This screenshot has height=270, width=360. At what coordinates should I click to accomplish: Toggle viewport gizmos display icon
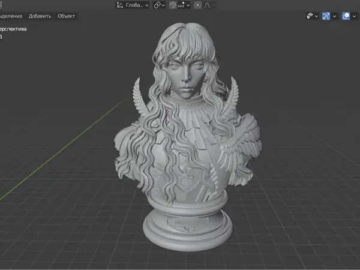tap(326, 16)
